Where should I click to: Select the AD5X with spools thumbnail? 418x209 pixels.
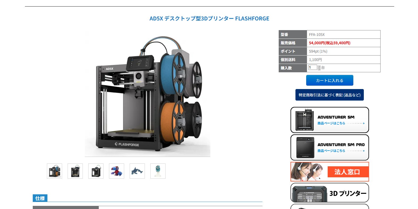tap(54, 171)
